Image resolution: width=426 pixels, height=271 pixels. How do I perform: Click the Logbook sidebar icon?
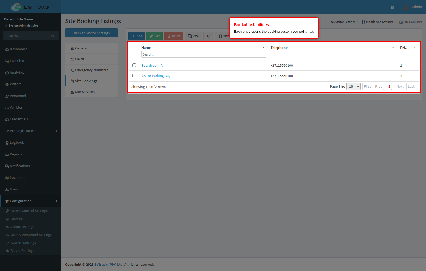point(7,143)
